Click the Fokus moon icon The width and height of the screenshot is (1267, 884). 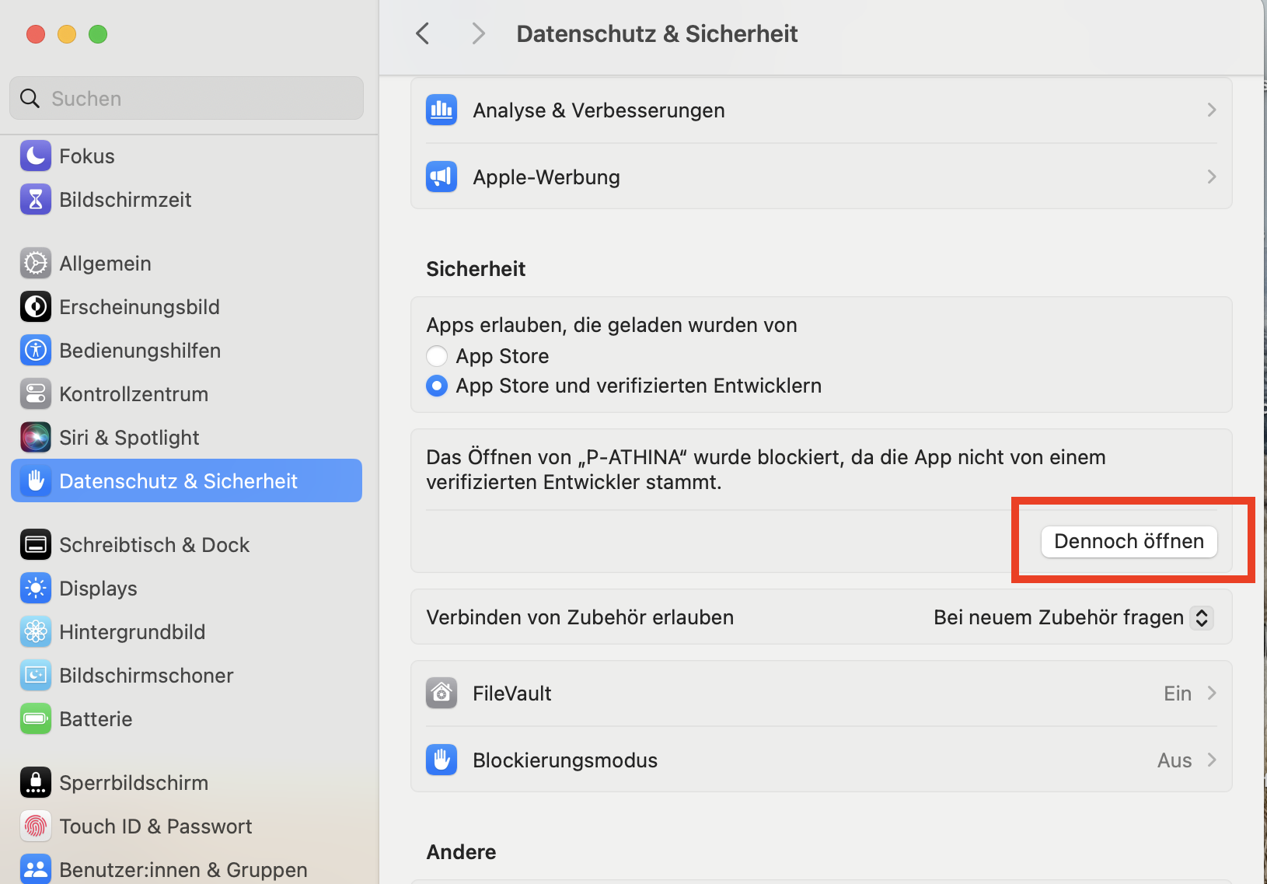(36, 156)
